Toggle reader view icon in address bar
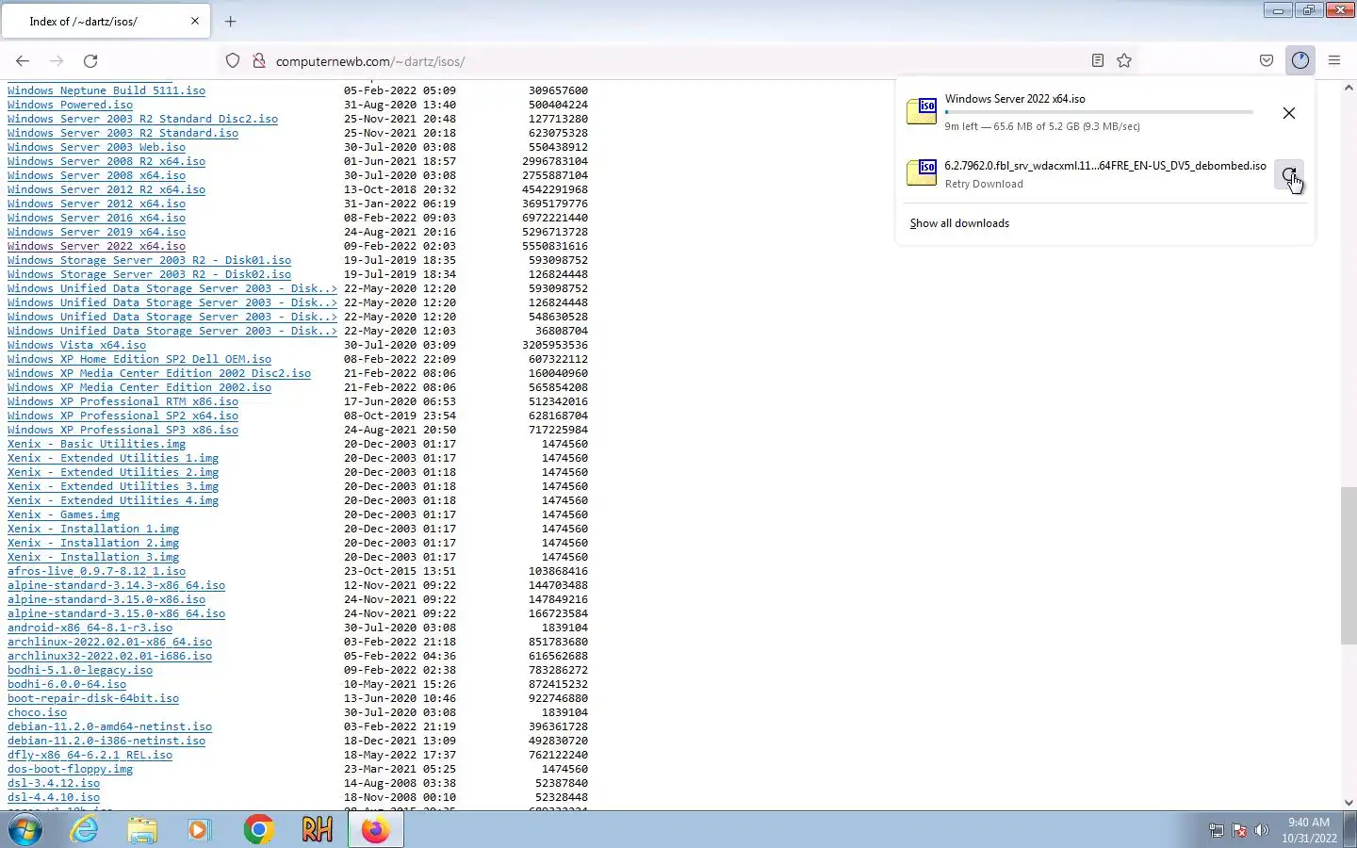Screen dimensions: 1357x848 pos(1098,61)
